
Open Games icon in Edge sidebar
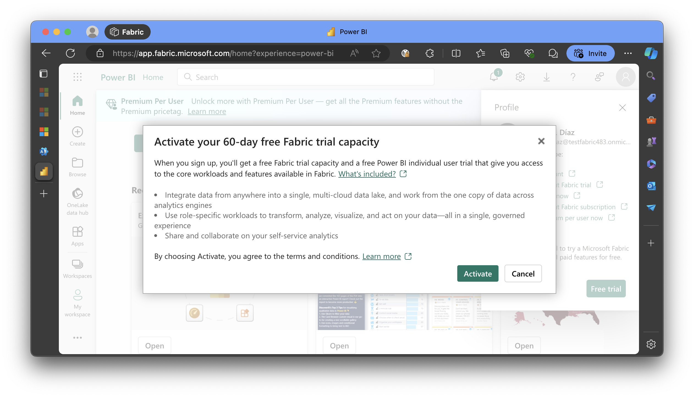(x=651, y=142)
